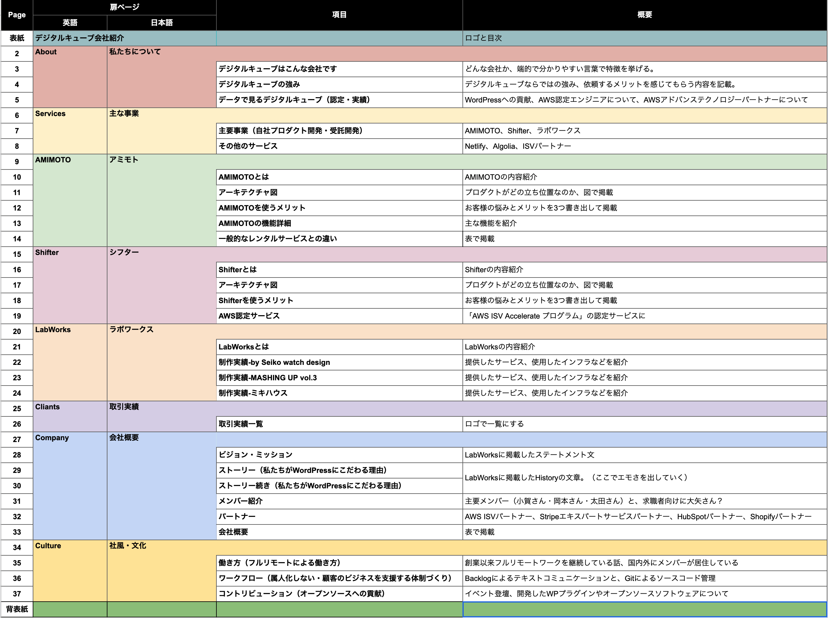Select the 'Services' English title cell
This screenshot has height=618, width=828.
[x=70, y=131]
